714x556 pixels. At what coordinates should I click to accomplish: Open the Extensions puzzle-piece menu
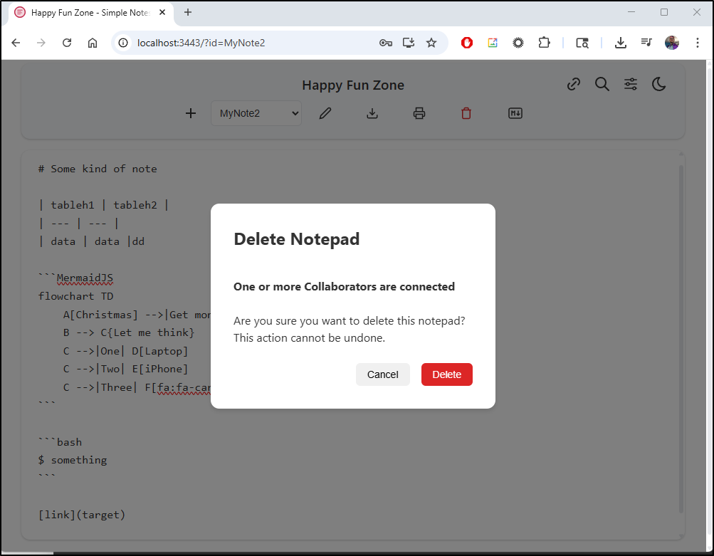pyautogui.click(x=544, y=43)
